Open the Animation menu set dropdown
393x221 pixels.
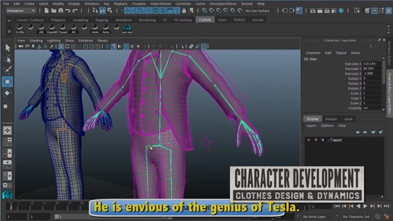(x=21, y=11)
